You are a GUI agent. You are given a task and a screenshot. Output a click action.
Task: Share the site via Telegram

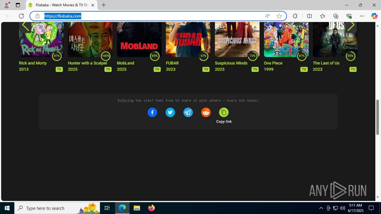point(188,112)
